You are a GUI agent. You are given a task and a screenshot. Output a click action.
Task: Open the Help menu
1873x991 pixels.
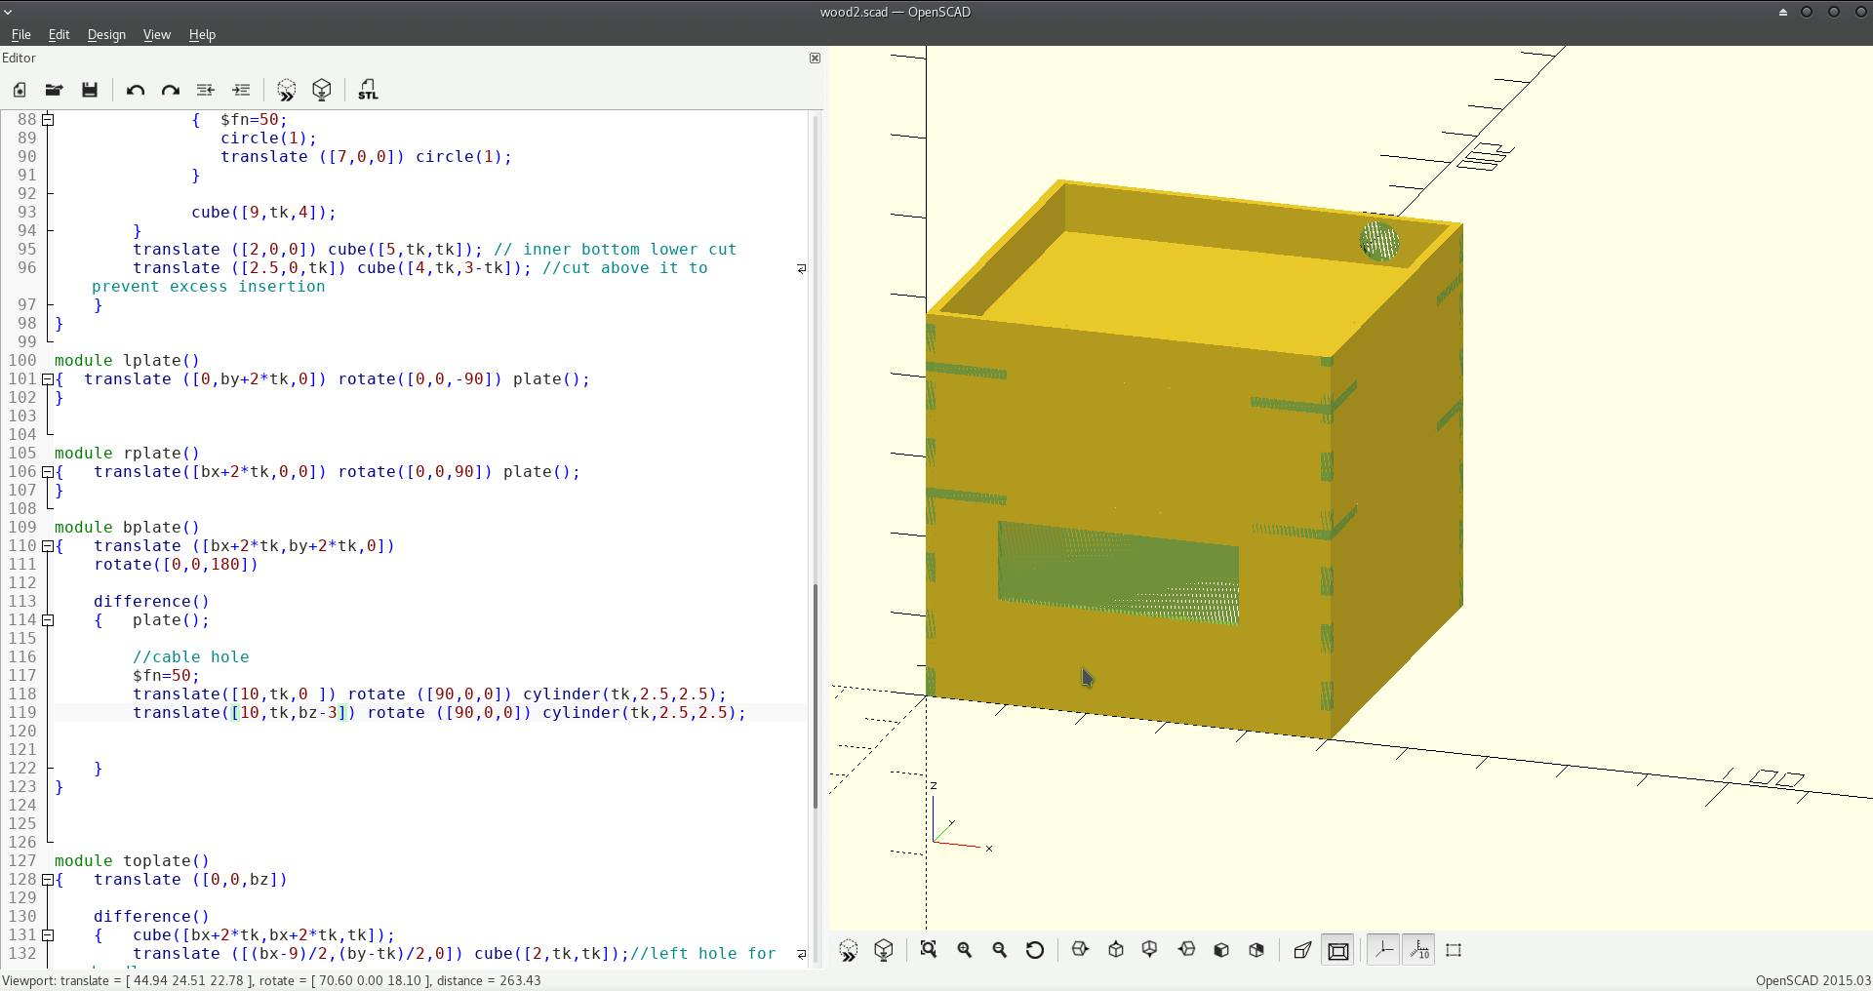click(x=202, y=34)
